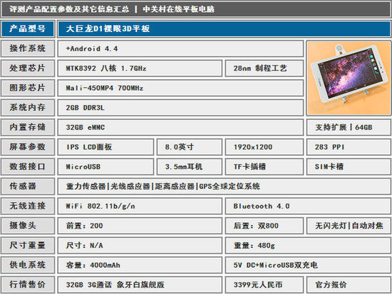Click the 28nm 制程工艺 cell
The width and height of the screenshot is (392, 294).
pos(264,68)
